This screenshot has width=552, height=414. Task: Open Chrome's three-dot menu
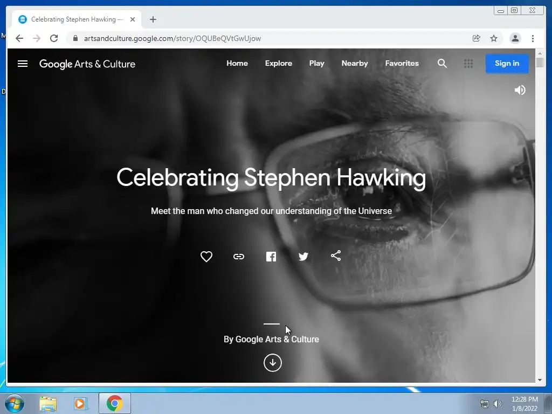[x=533, y=38]
